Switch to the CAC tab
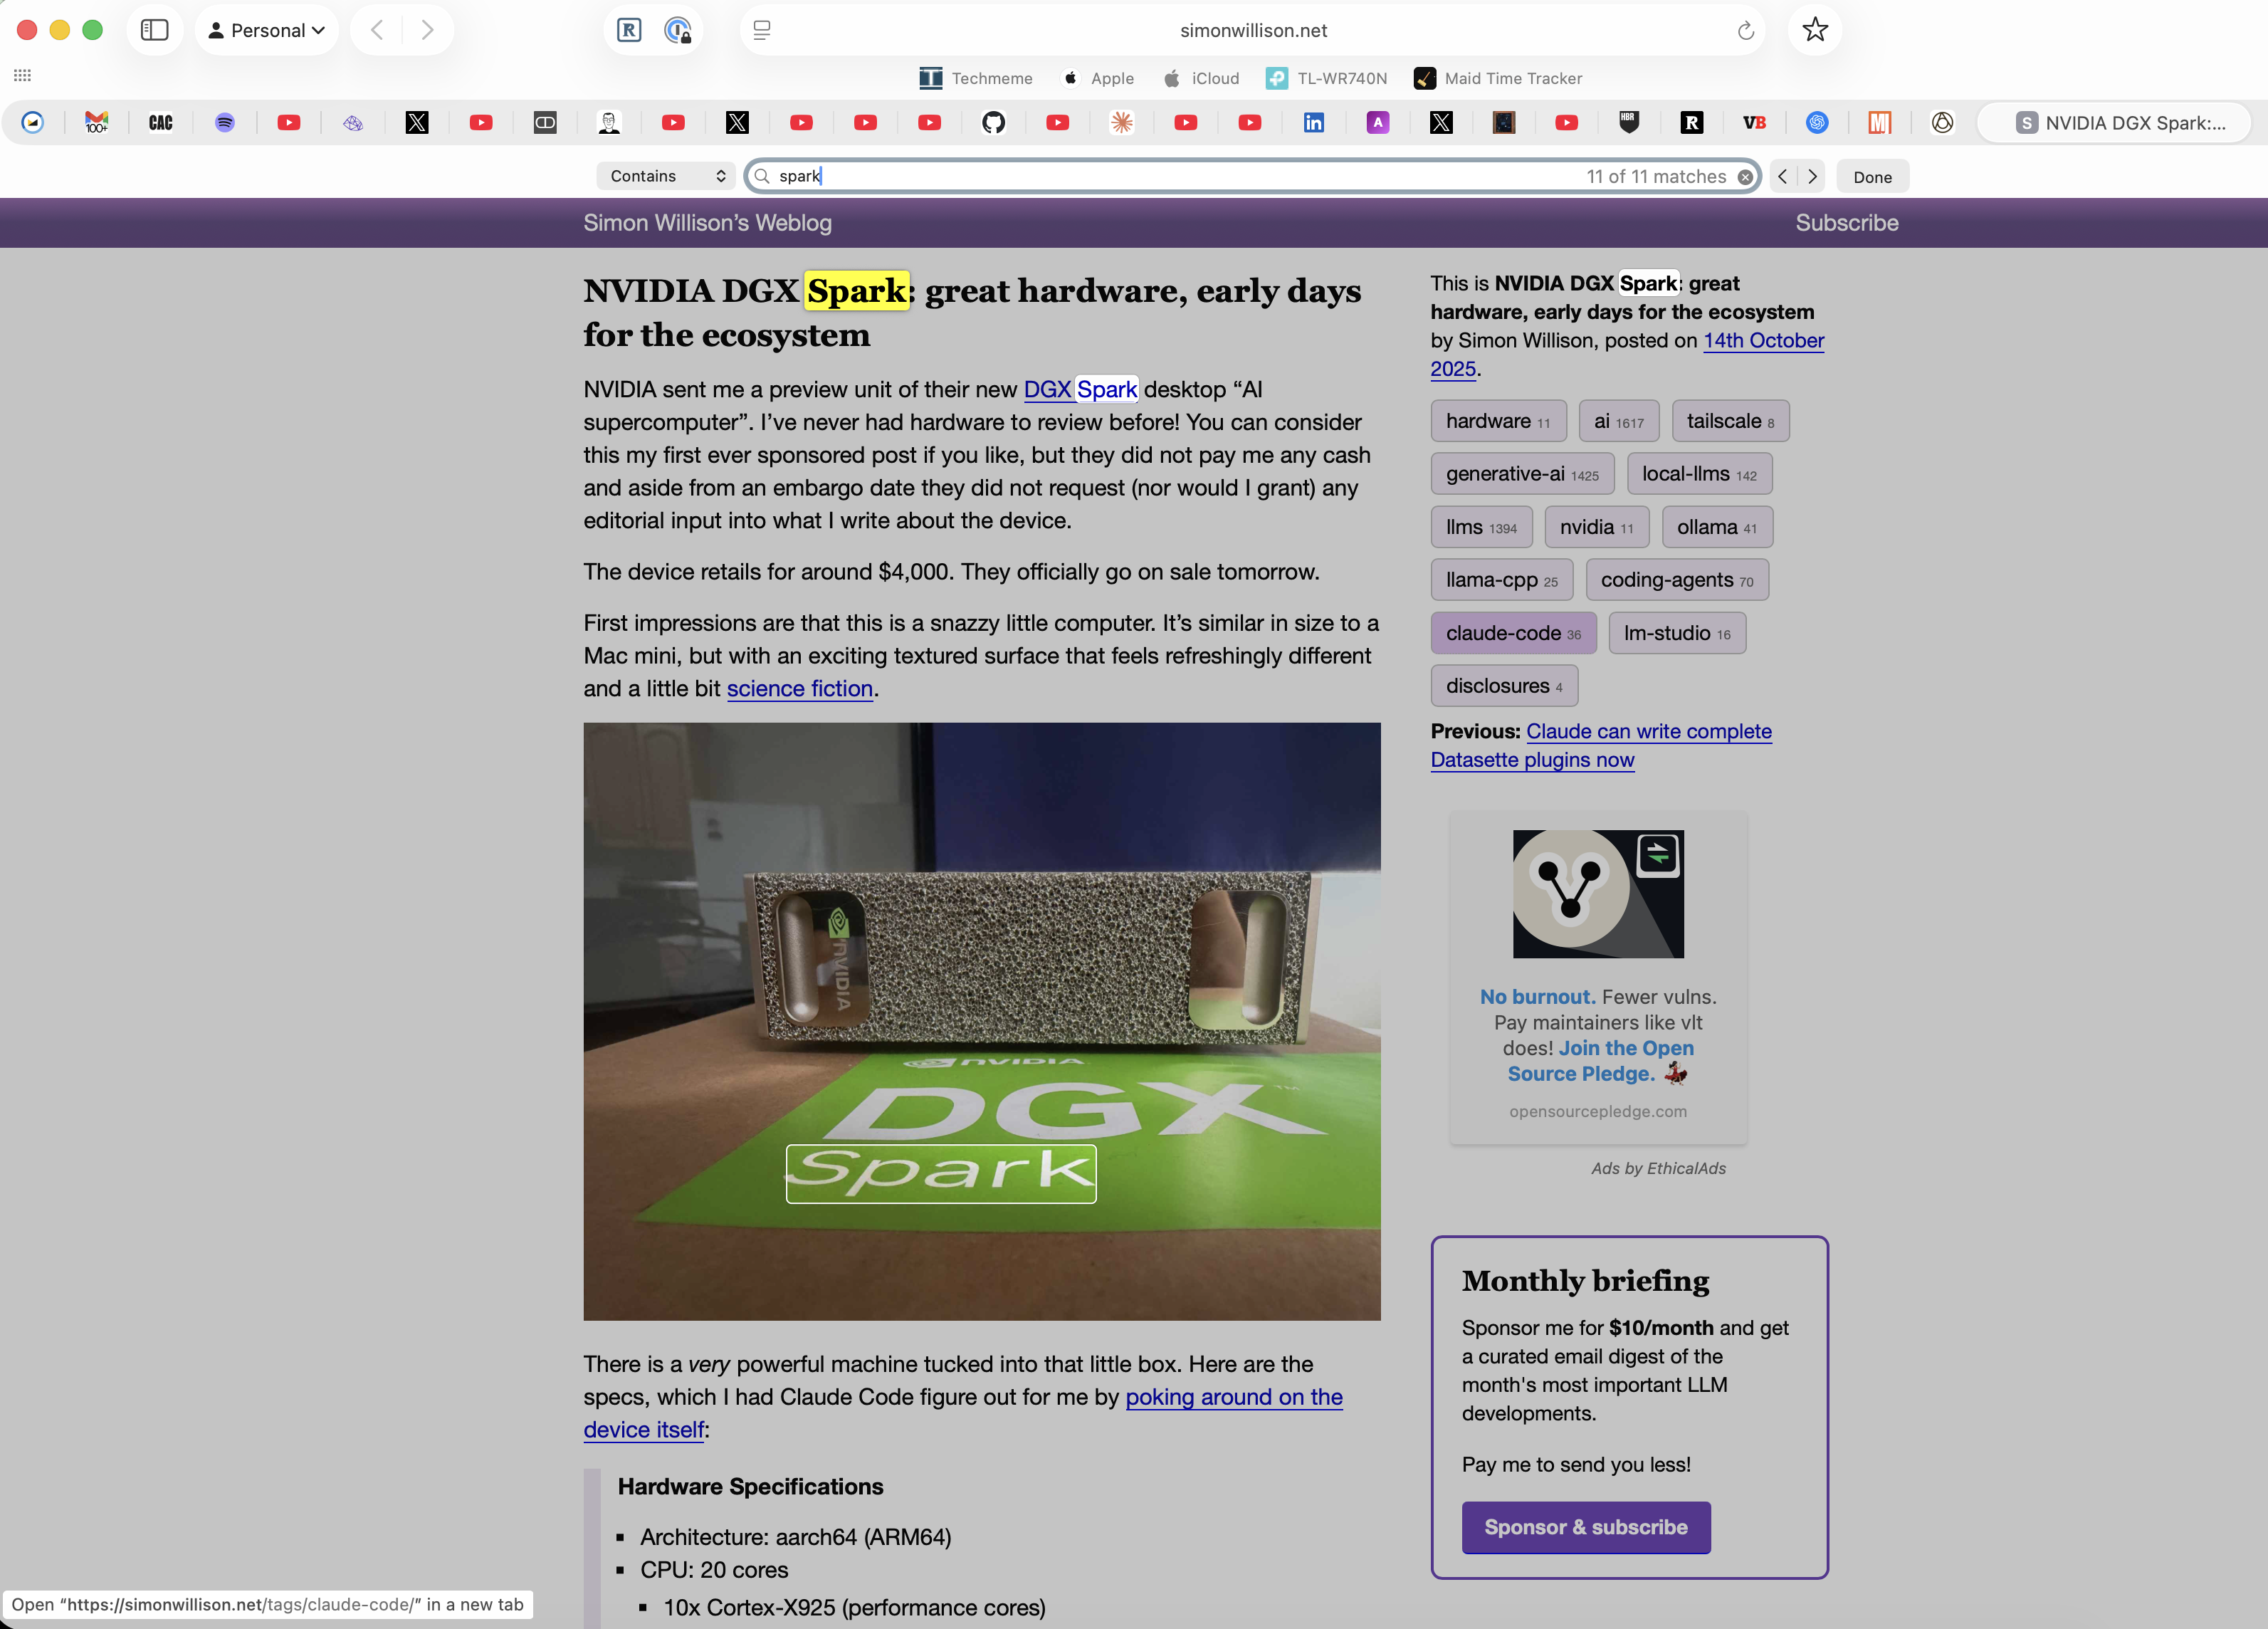This screenshot has height=1629, width=2268. (x=161, y=122)
